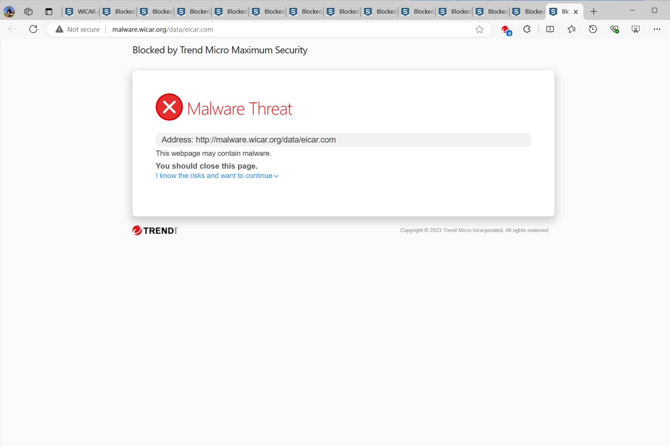Open the Split screen icon
The width and height of the screenshot is (670, 446).
[x=550, y=29]
